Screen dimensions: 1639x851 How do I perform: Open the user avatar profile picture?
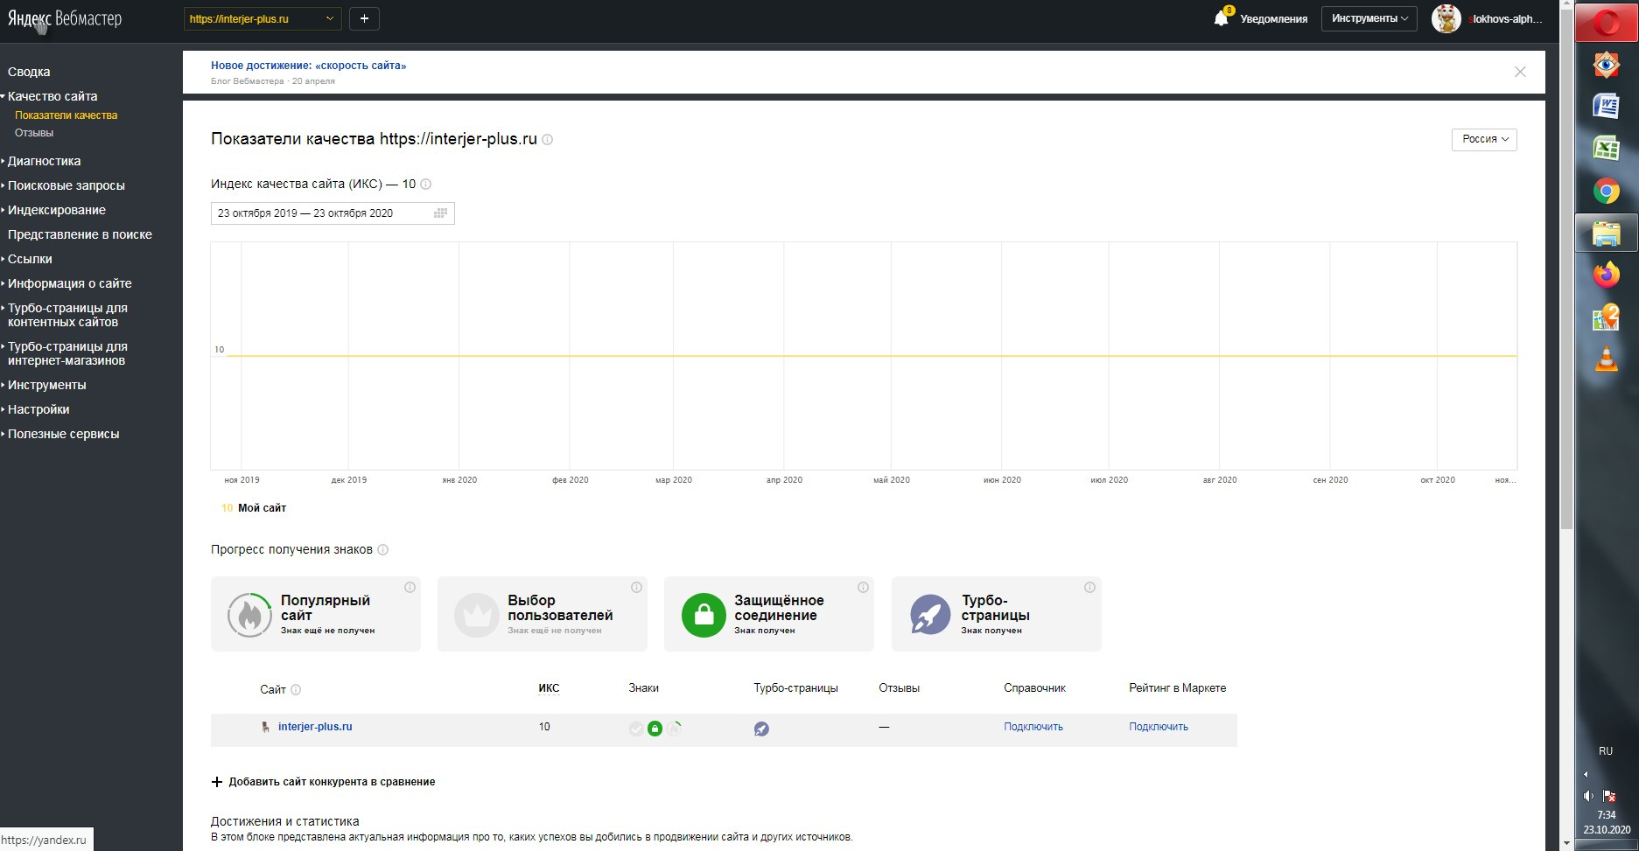click(1446, 18)
